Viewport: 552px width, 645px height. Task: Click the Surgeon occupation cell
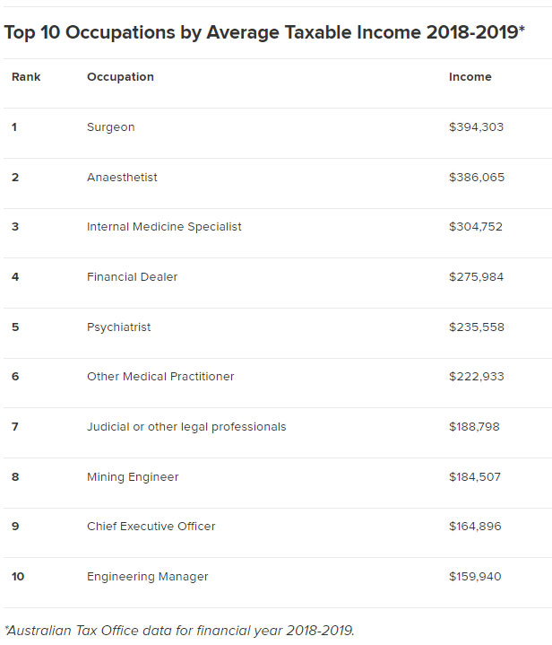click(110, 127)
